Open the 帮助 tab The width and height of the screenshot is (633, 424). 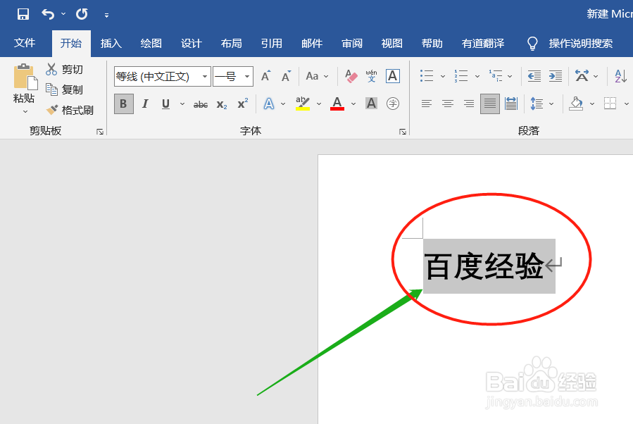coord(432,43)
